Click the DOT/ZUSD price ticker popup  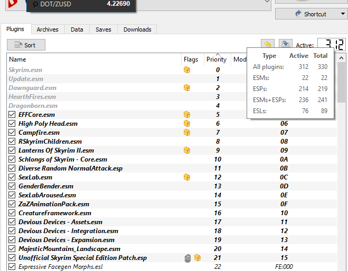click(81, 5)
